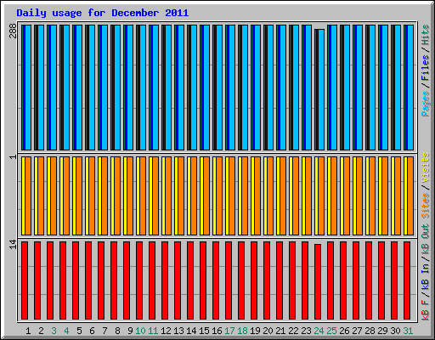
Task: Click day label 7 on the bottom axis
Action: click(x=105, y=331)
